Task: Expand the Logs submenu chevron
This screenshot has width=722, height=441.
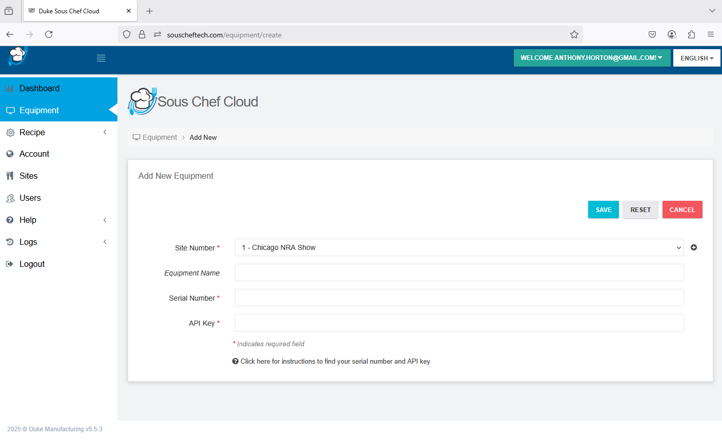Action: pos(105,242)
